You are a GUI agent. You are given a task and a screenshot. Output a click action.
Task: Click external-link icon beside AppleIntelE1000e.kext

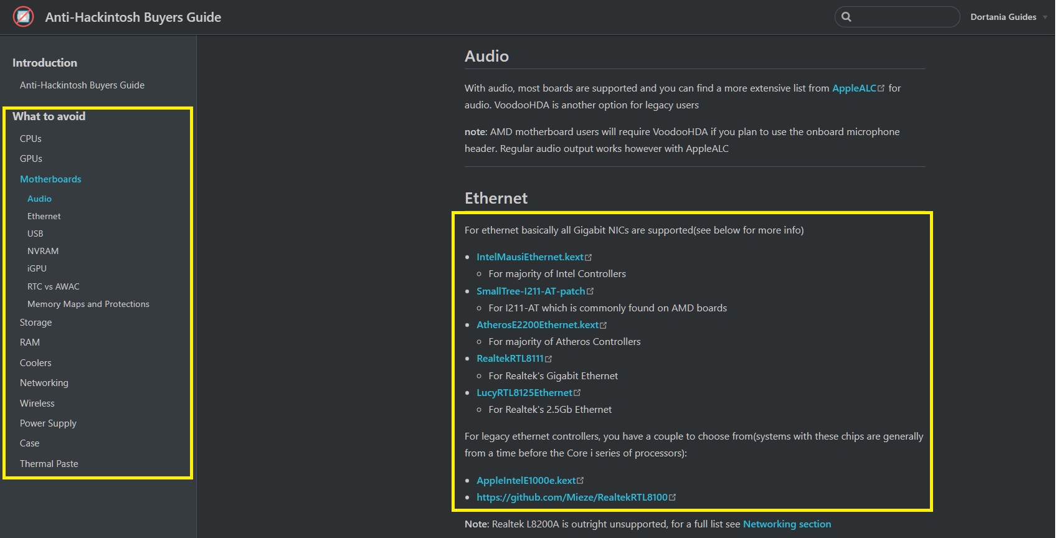[x=581, y=481]
